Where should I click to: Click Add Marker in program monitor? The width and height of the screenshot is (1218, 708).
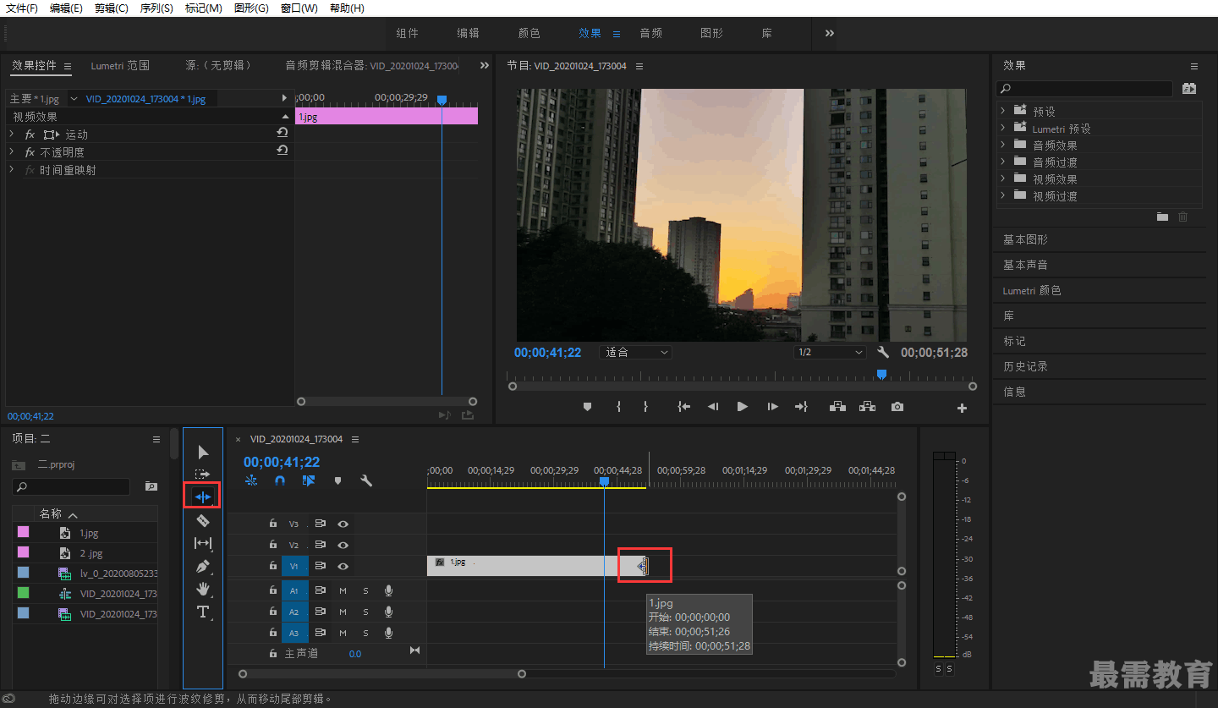tap(587, 407)
